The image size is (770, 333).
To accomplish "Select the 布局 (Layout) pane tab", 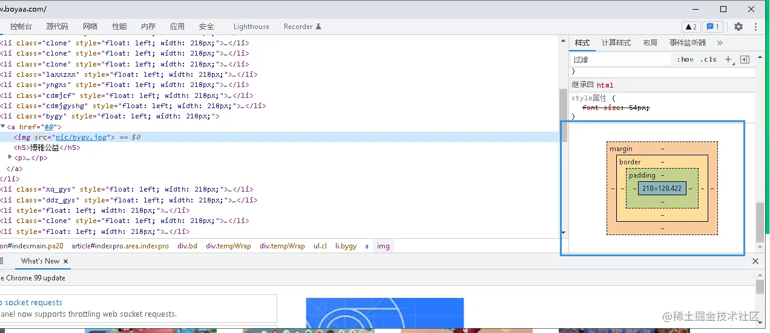I will [650, 43].
